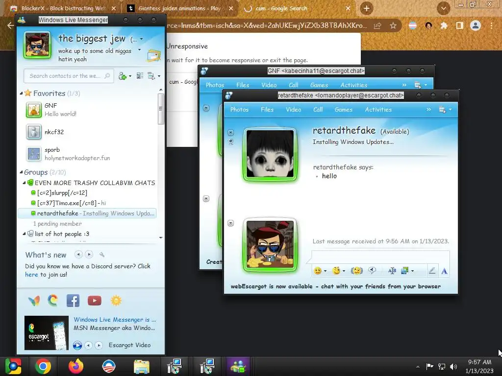Click Activities in GNF chat window
The height and width of the screenshot is (376, 502).
pyautogui.click(x=354, y=85)
